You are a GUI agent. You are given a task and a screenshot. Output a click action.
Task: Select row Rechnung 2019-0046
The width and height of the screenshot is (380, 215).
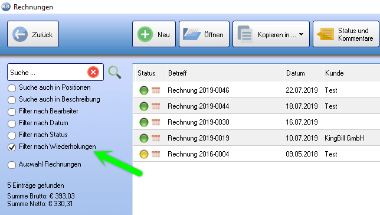click(257, 90)
